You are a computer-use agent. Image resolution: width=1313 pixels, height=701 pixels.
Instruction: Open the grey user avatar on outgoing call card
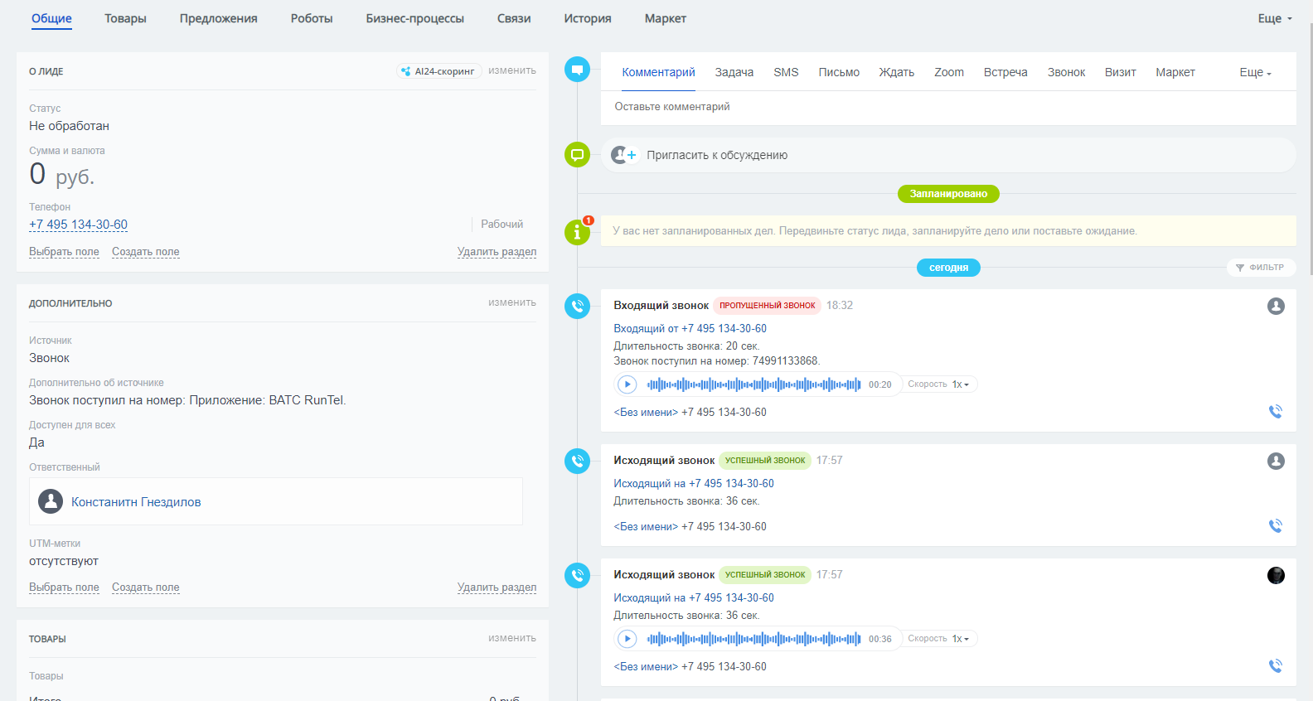pos(1276,461)
